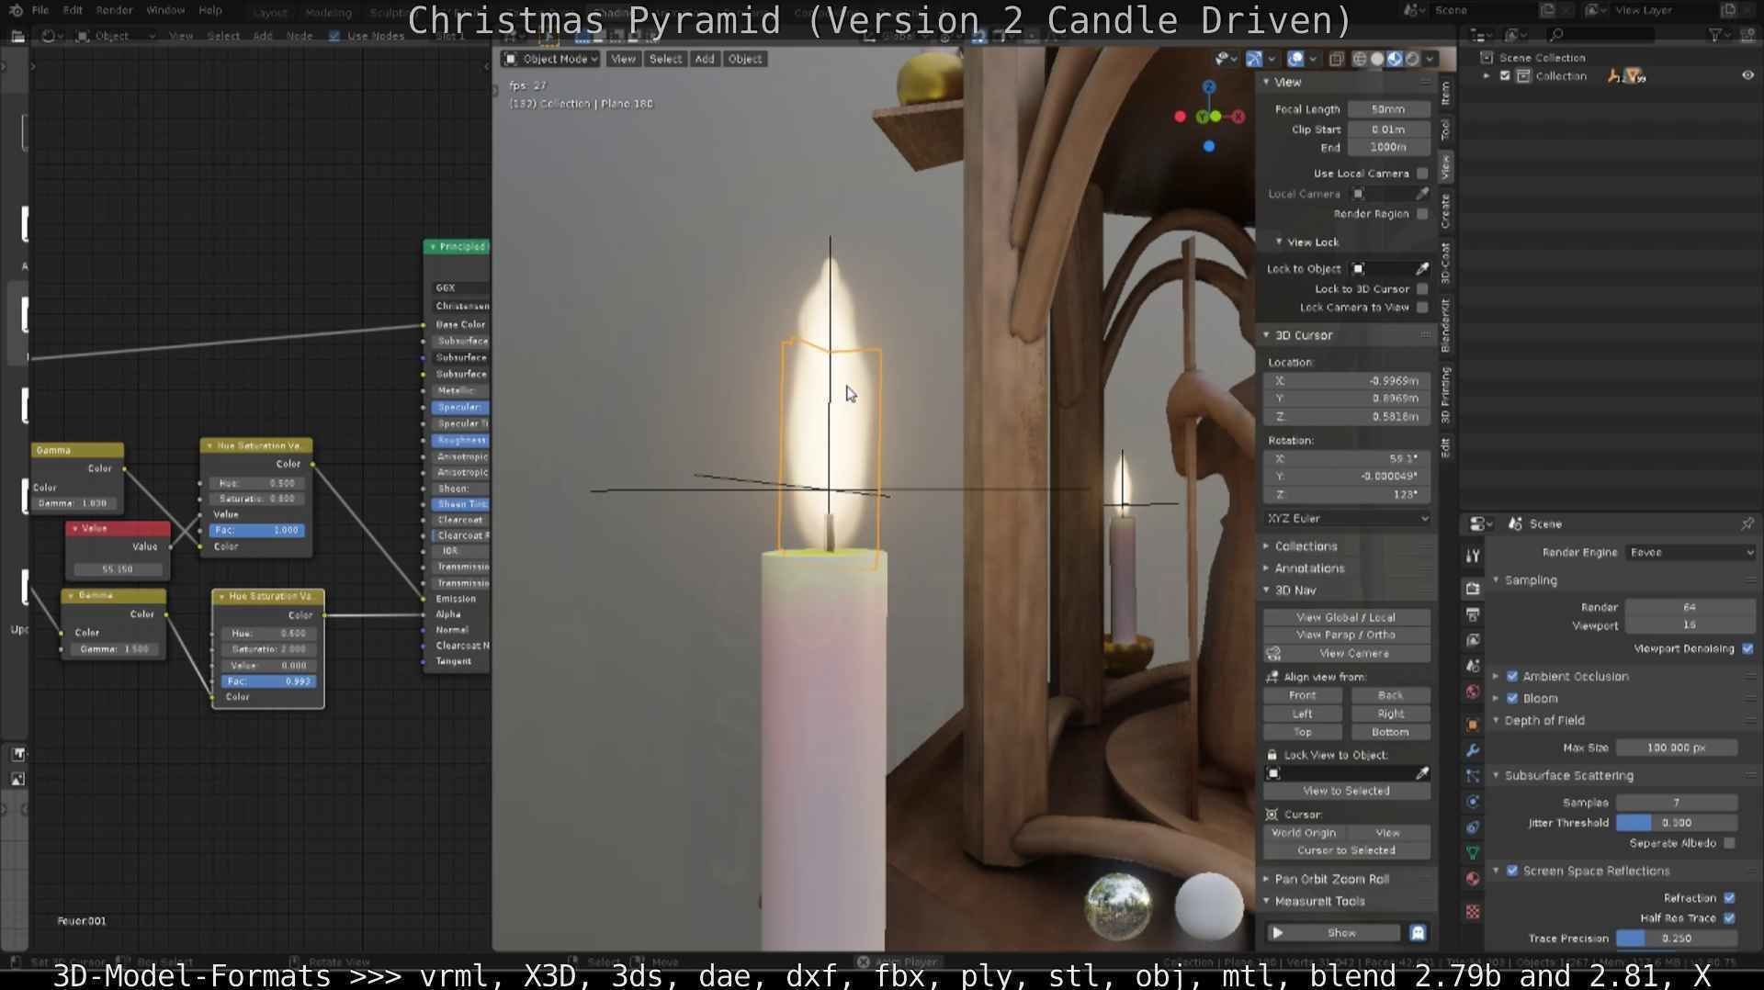
Task: Switch to Create sidebar tab
Action: click(1445, 211)
